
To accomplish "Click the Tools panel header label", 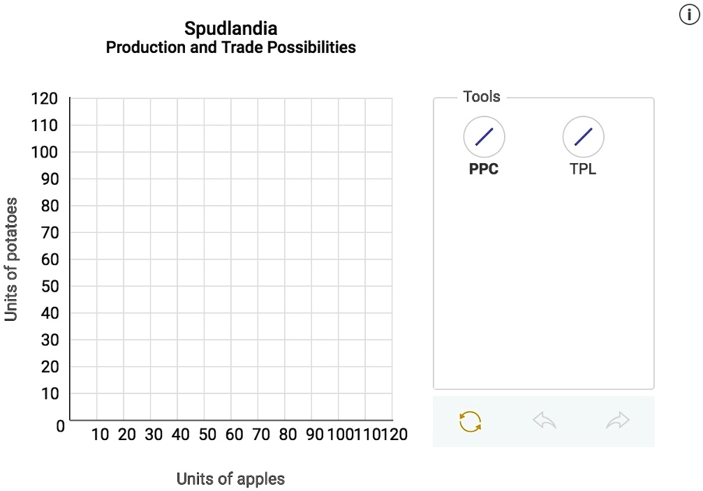I will 481,96.
